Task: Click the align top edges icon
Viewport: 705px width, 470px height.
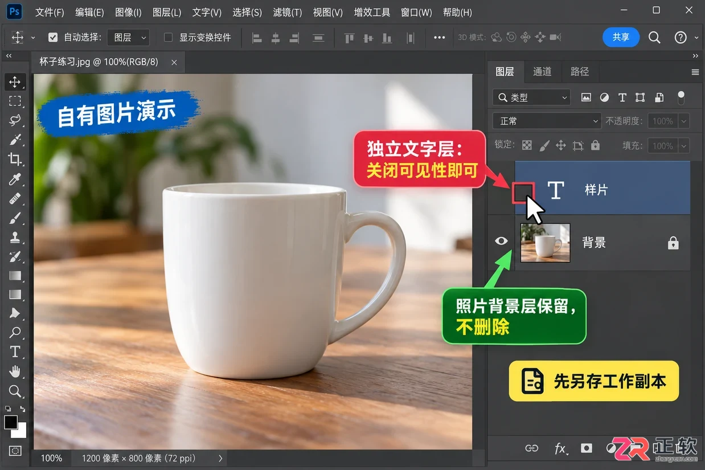Action: pos(350,38)
